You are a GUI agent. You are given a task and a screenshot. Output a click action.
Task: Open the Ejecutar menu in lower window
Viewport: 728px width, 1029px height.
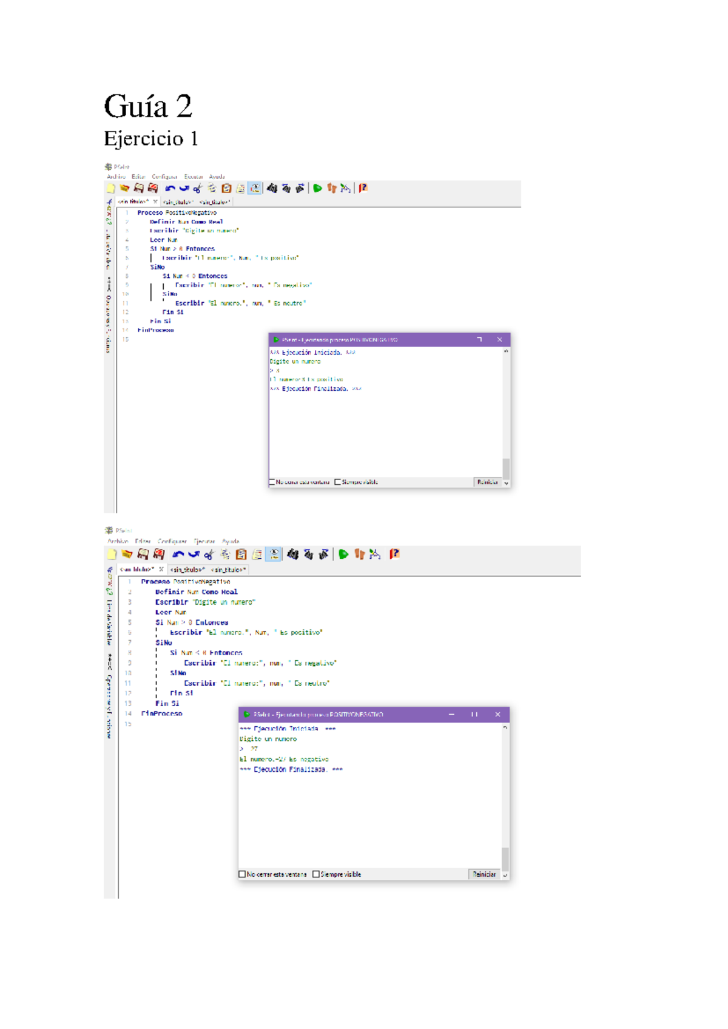pos(204,541)
